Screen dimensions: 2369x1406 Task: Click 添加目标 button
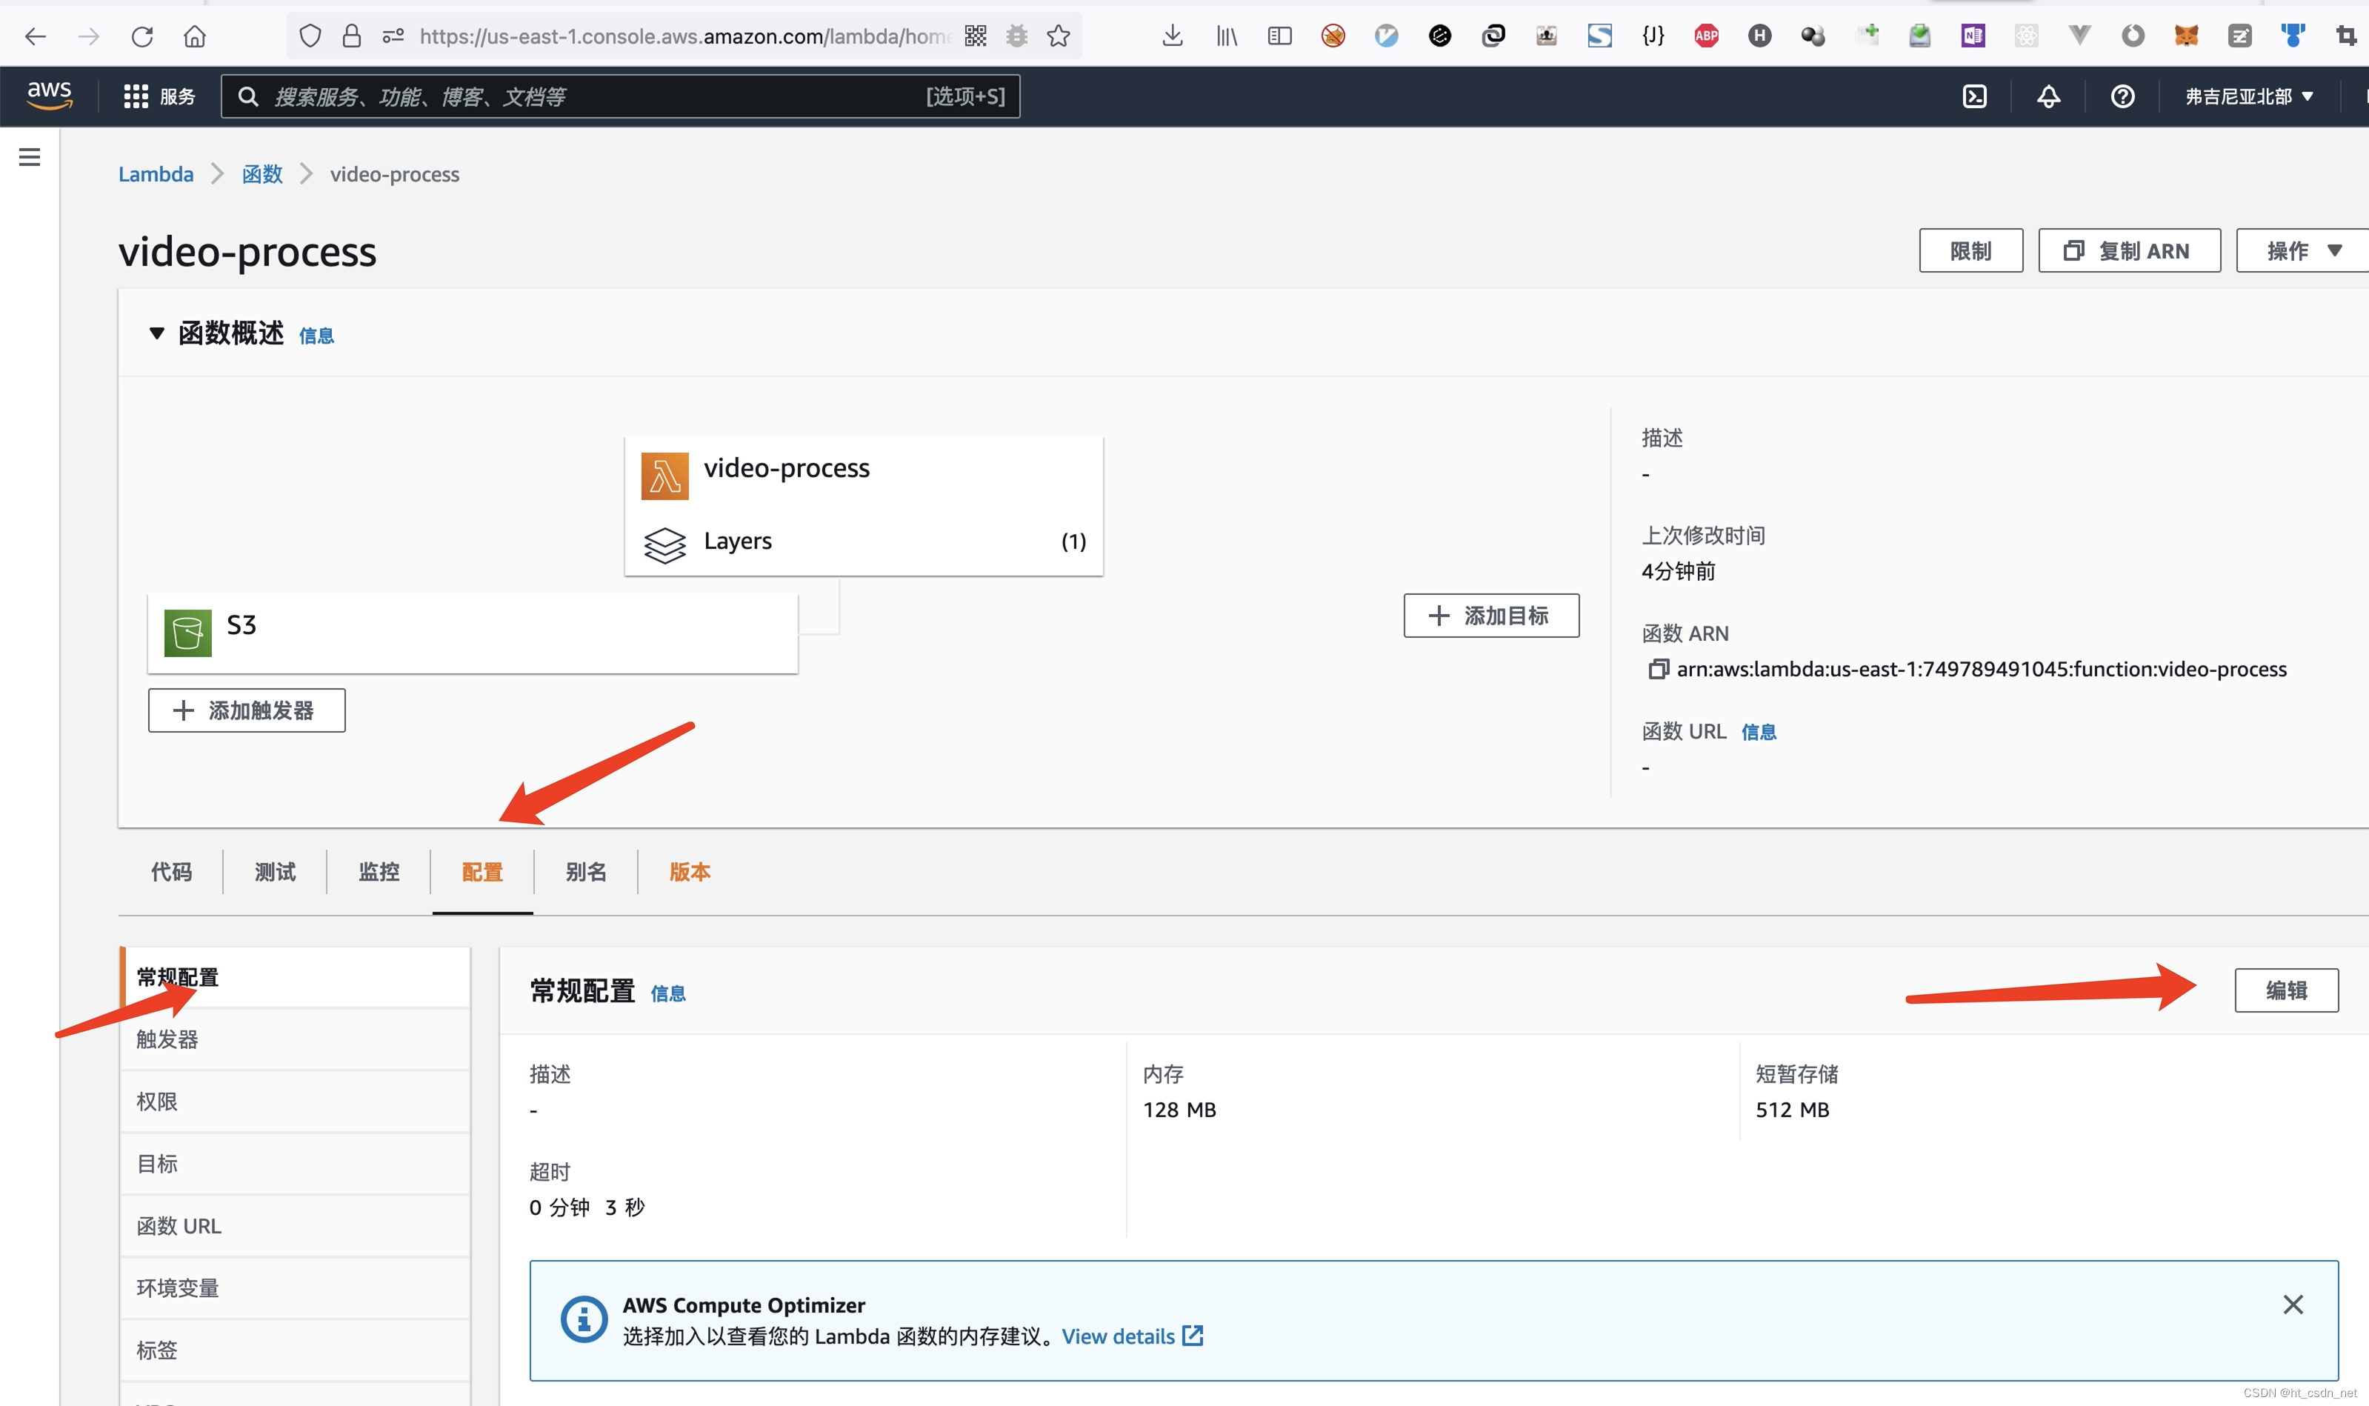1491,616
